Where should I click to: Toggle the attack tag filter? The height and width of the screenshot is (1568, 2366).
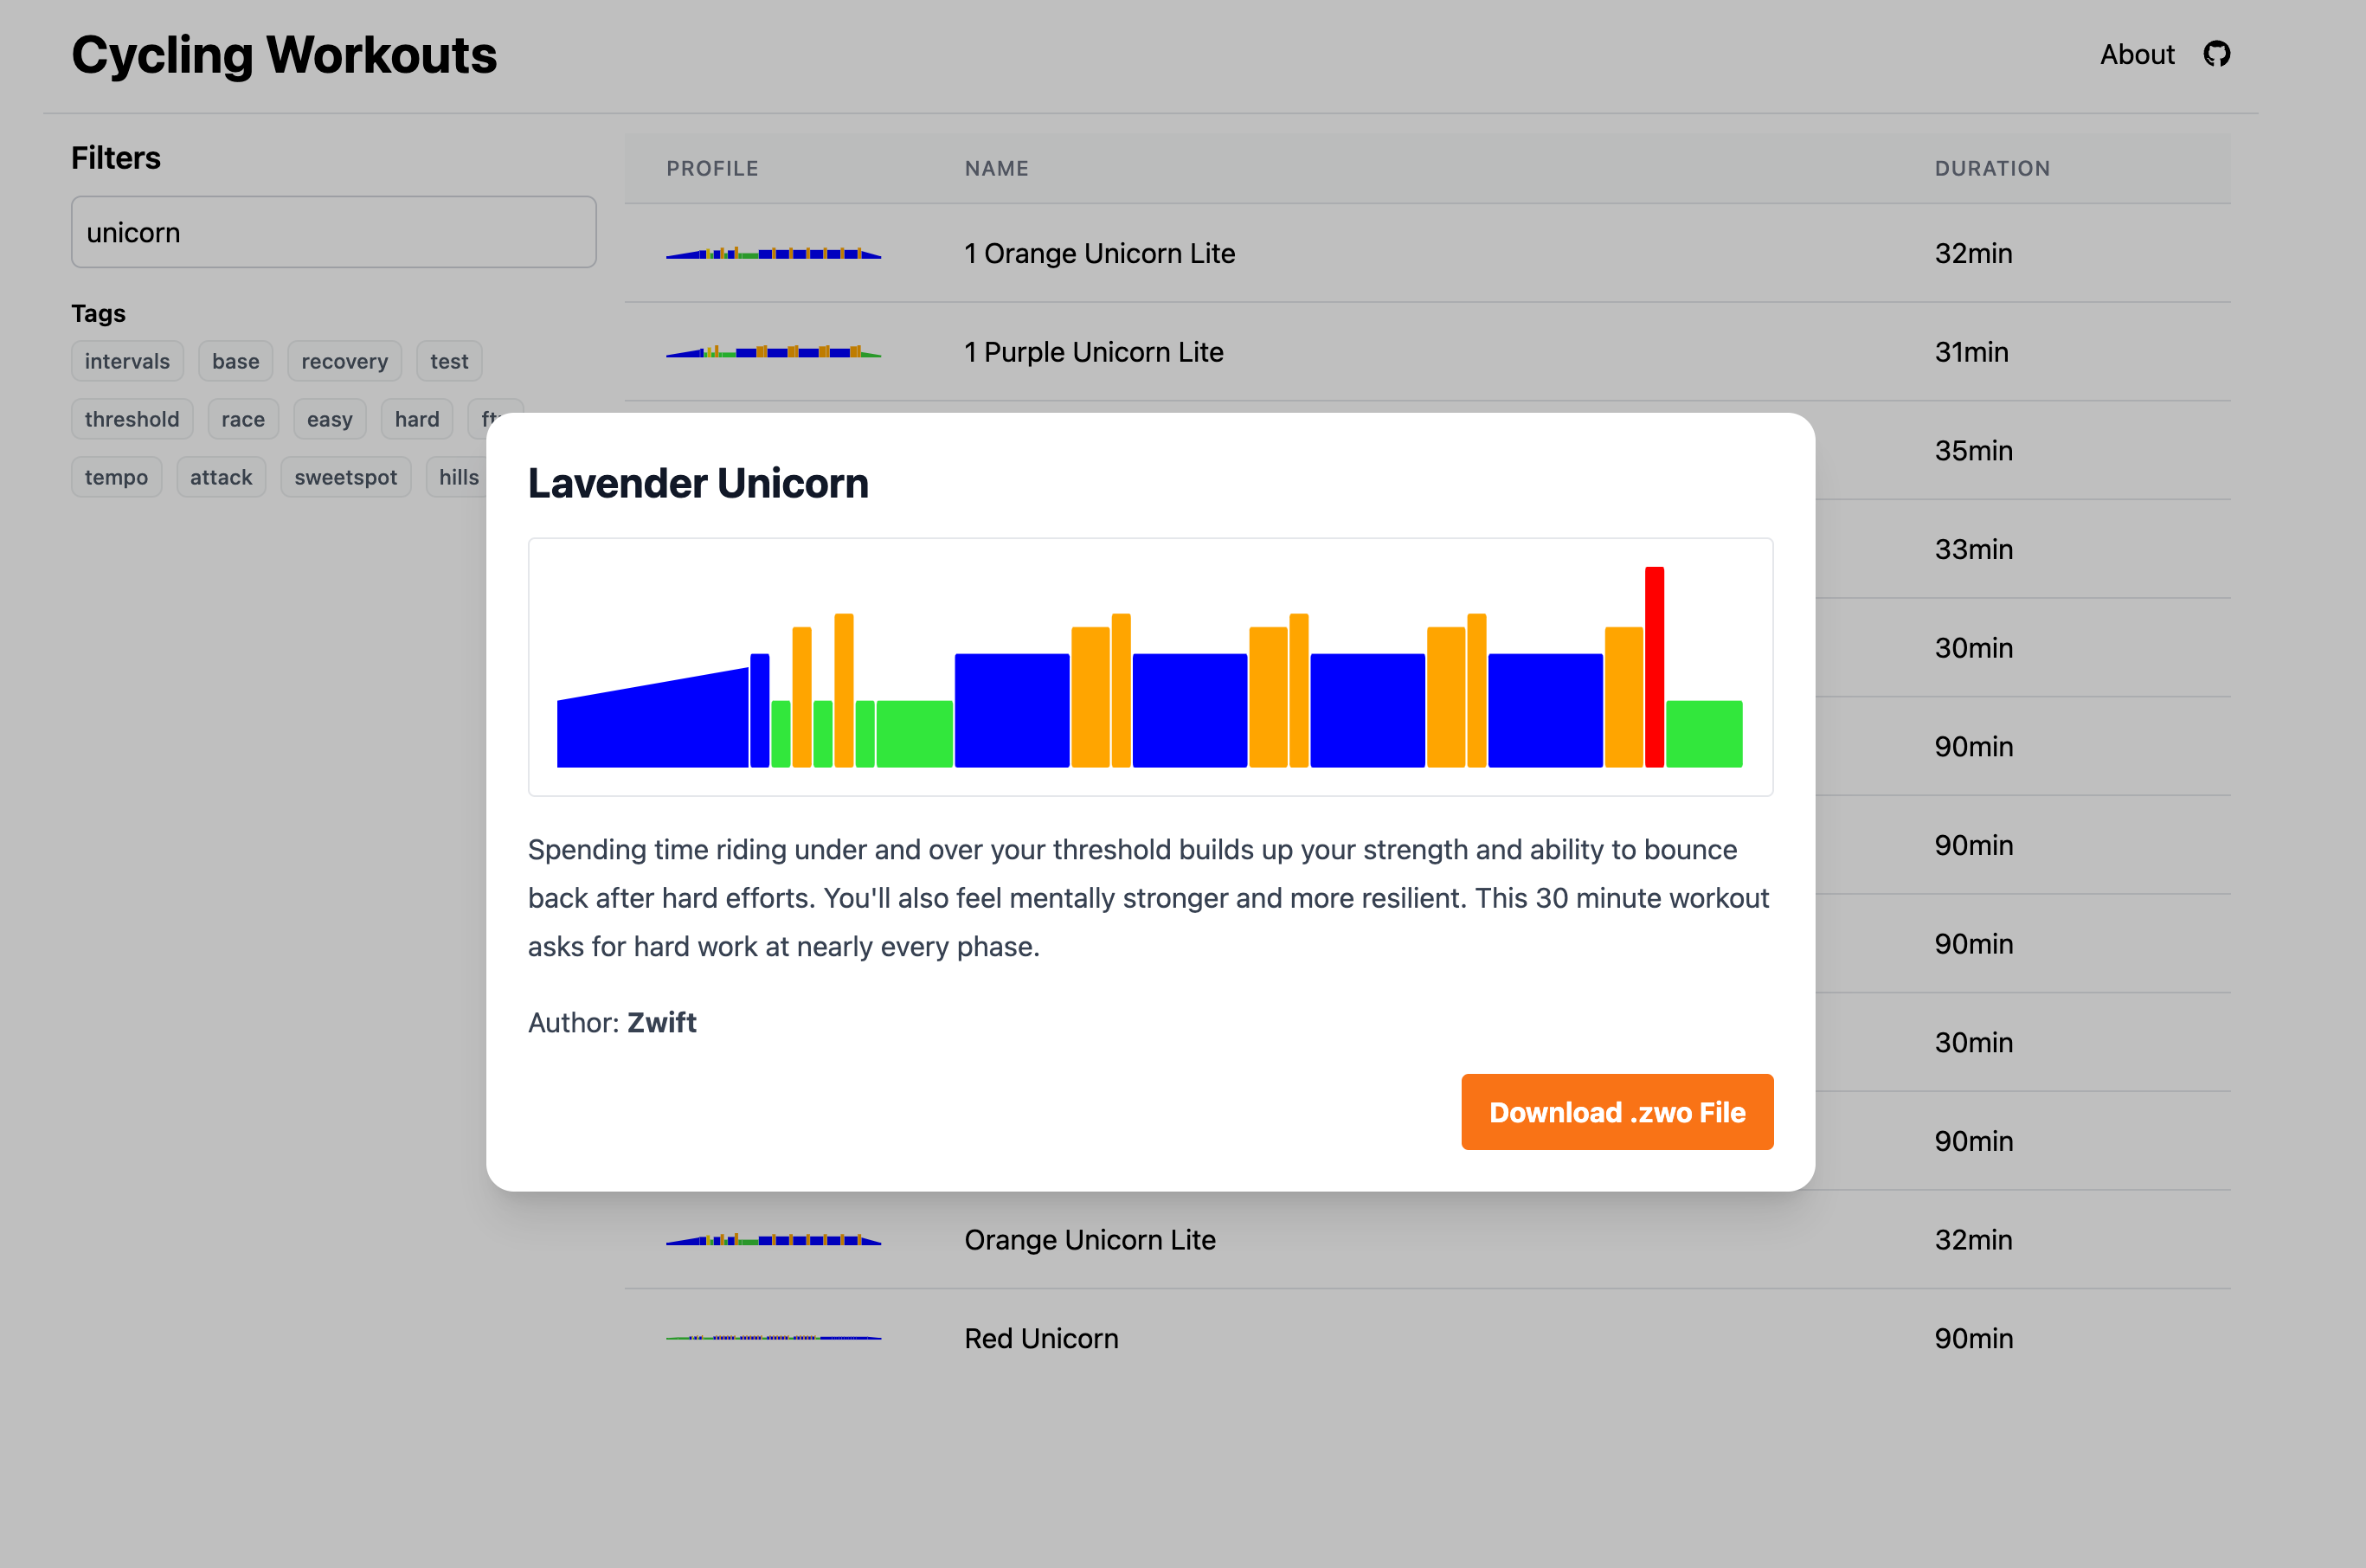pyautogui.click(x=221, y=477)
